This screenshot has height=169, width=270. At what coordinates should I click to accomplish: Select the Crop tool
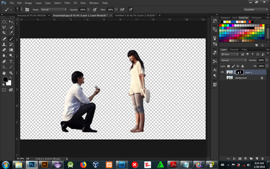[4, 33]
